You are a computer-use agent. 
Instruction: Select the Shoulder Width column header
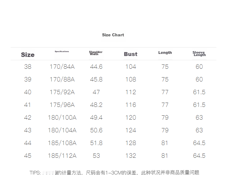(x=96, y=53)
